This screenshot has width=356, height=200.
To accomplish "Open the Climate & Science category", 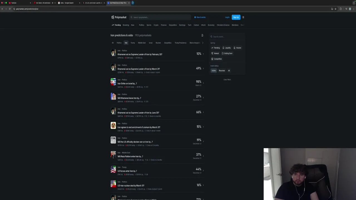I will click(223, 25).
